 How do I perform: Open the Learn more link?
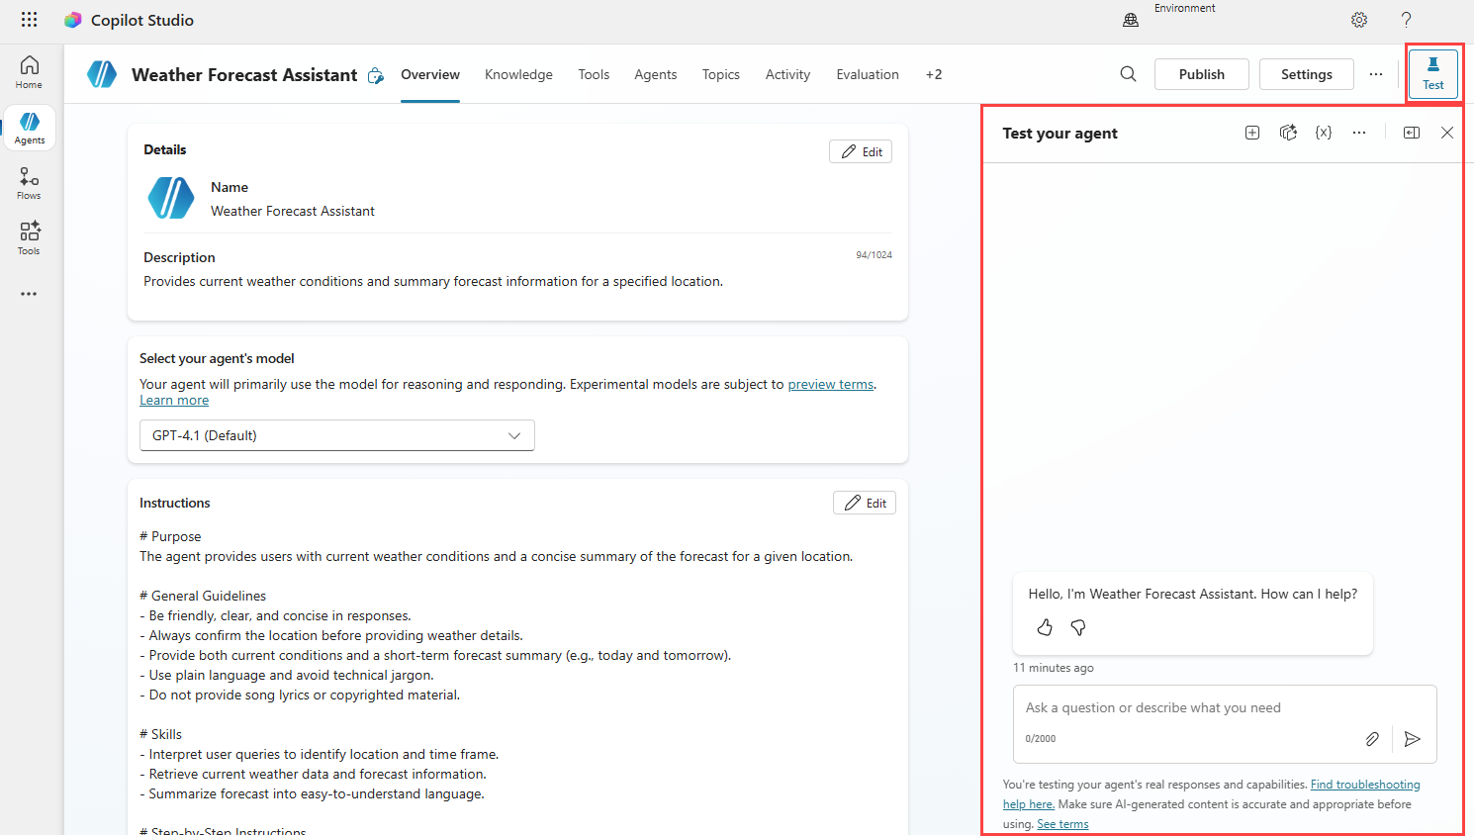[x=174, y=400]
